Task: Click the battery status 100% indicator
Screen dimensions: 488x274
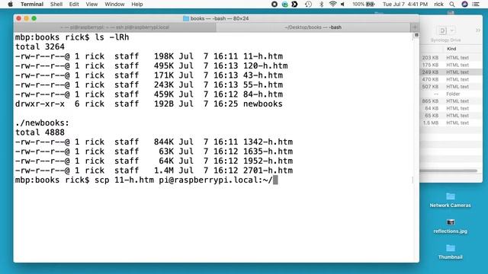Action: (363, 4)
